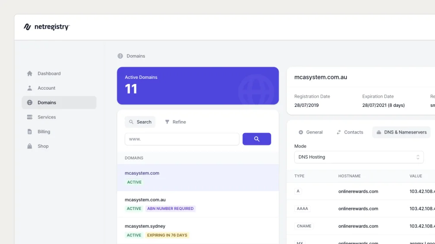Click the funnel icon in Refine tab
Image resolution: width=435 pixels, height=244 pixels.
click(167, 122)
